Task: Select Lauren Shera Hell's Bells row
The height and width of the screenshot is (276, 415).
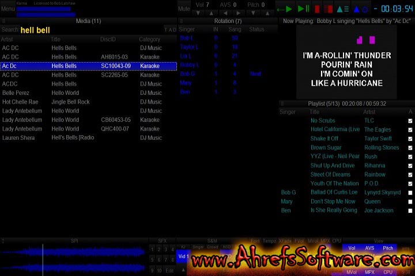Action: (88, 137)
